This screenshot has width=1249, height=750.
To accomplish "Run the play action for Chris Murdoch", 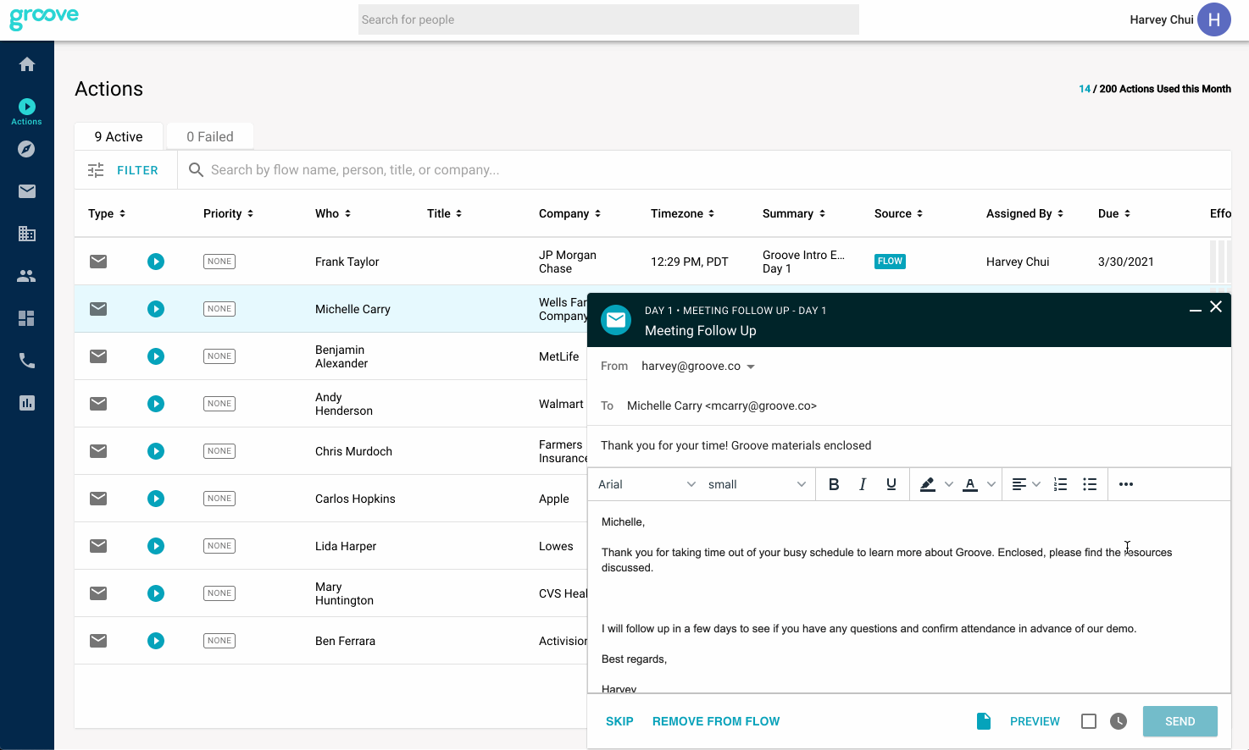I will point(156,451).
